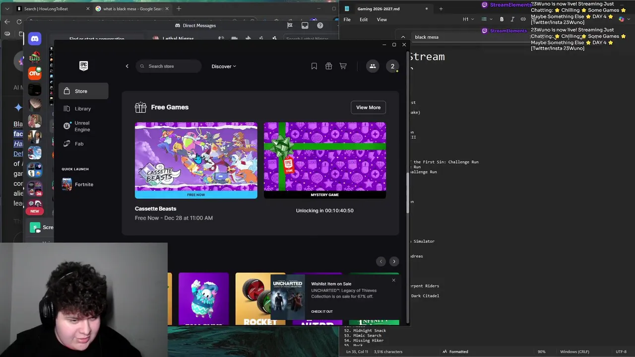635x357 pixels.
Task: Open the Discord flag quests icon
Action: click(290, 25)
